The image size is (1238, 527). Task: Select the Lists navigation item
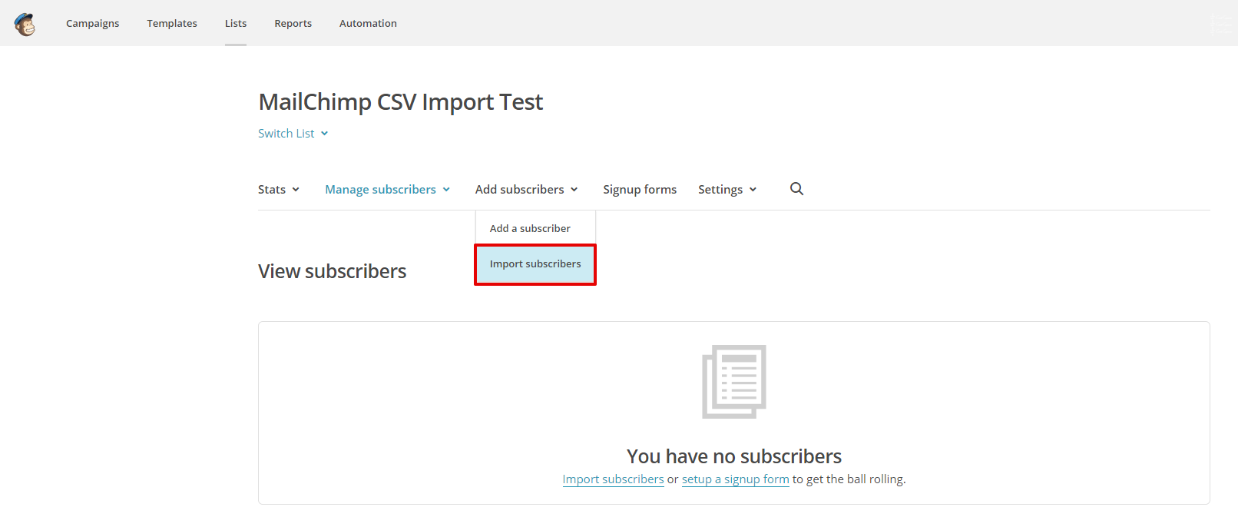coord(236,23)
